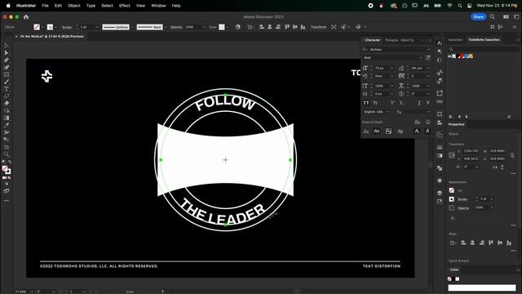
Task: Toggle Subscript in Character panel
Action: (x=401, y=103)
